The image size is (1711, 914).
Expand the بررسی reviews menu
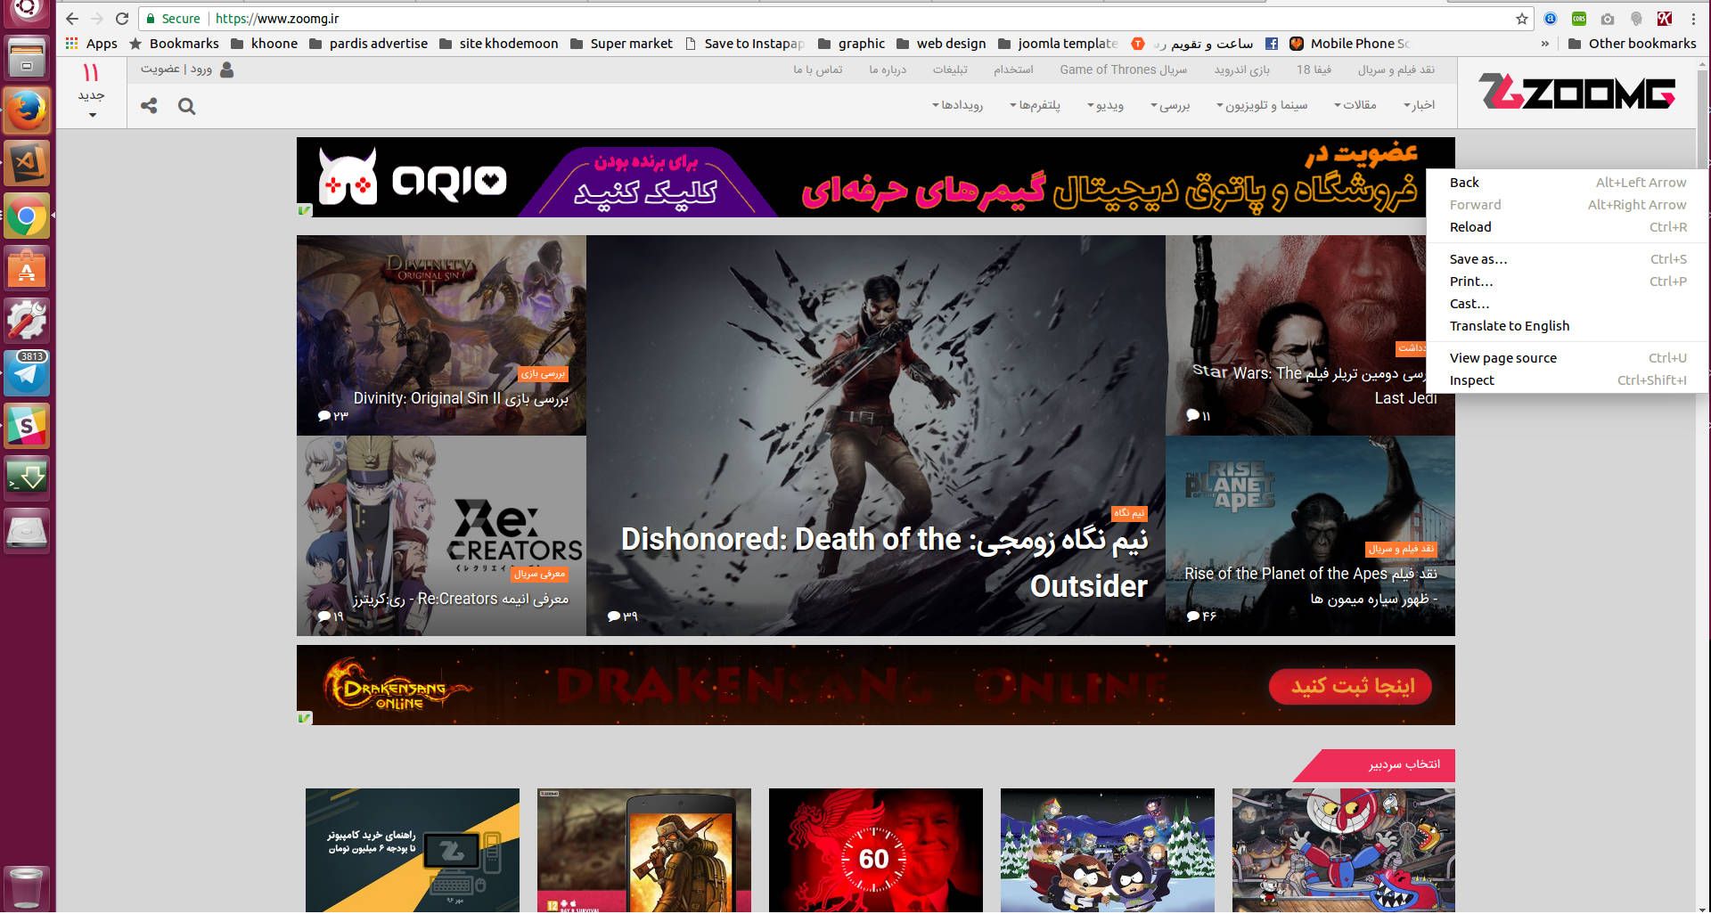pos(1169,105)
